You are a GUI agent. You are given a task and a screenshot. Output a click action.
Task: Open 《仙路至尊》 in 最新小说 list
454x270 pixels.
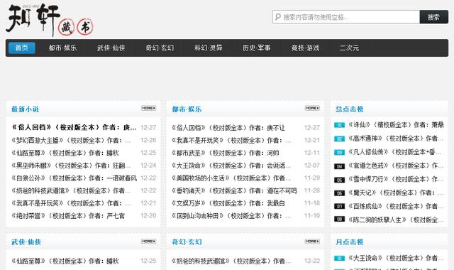click(x=65, y=153)
